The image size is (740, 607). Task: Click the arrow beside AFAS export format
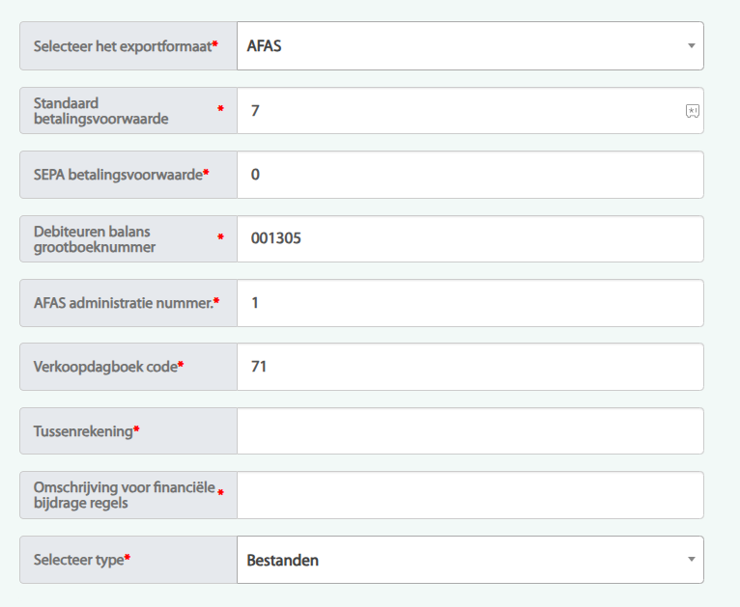tap(691, 46)
